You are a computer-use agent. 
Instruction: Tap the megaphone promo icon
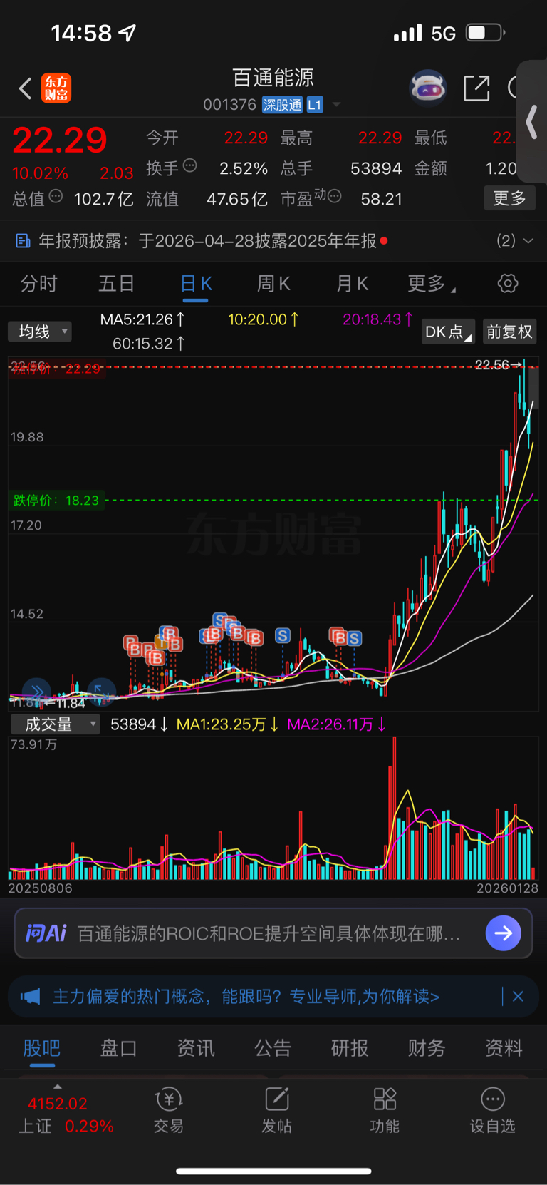31,996
